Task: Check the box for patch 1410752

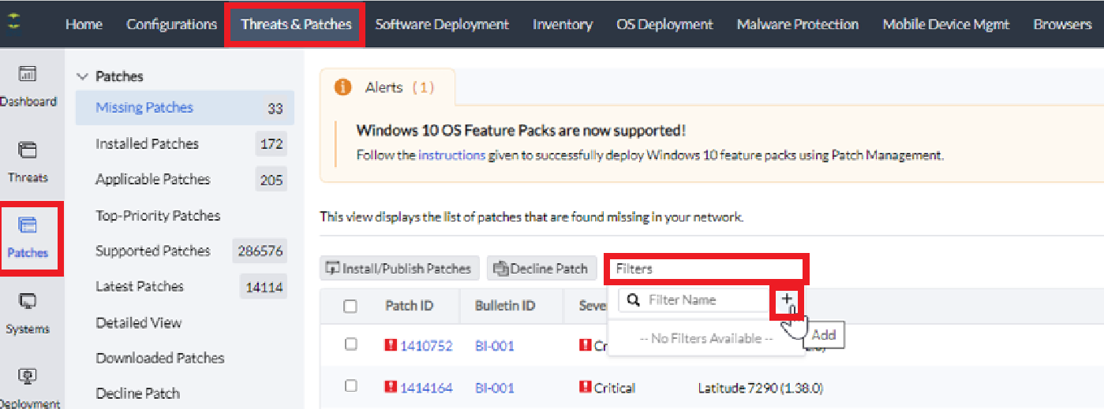Action: 350,344
